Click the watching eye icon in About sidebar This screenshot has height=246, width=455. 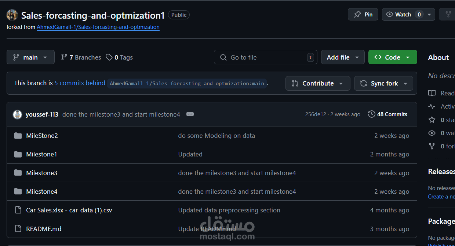point(432,133)
